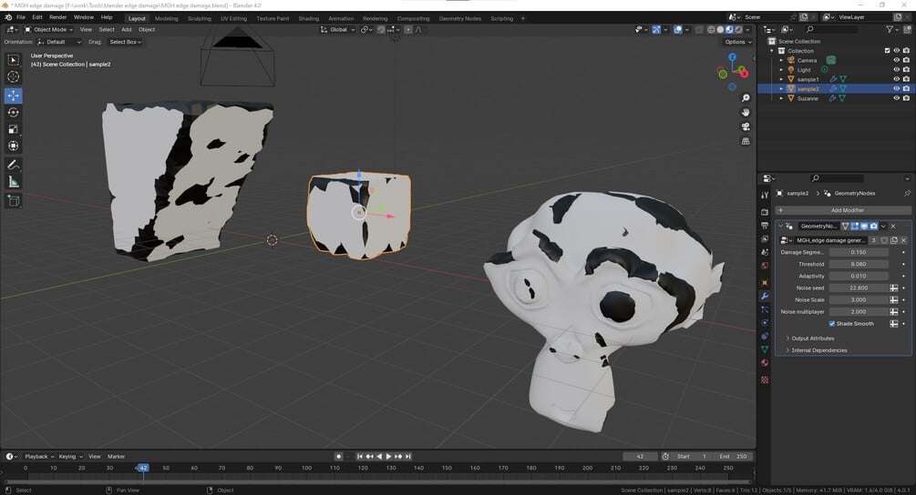Expand the sample1 item in the outliner
Viewport: 916px width, 495px height.
781,79
